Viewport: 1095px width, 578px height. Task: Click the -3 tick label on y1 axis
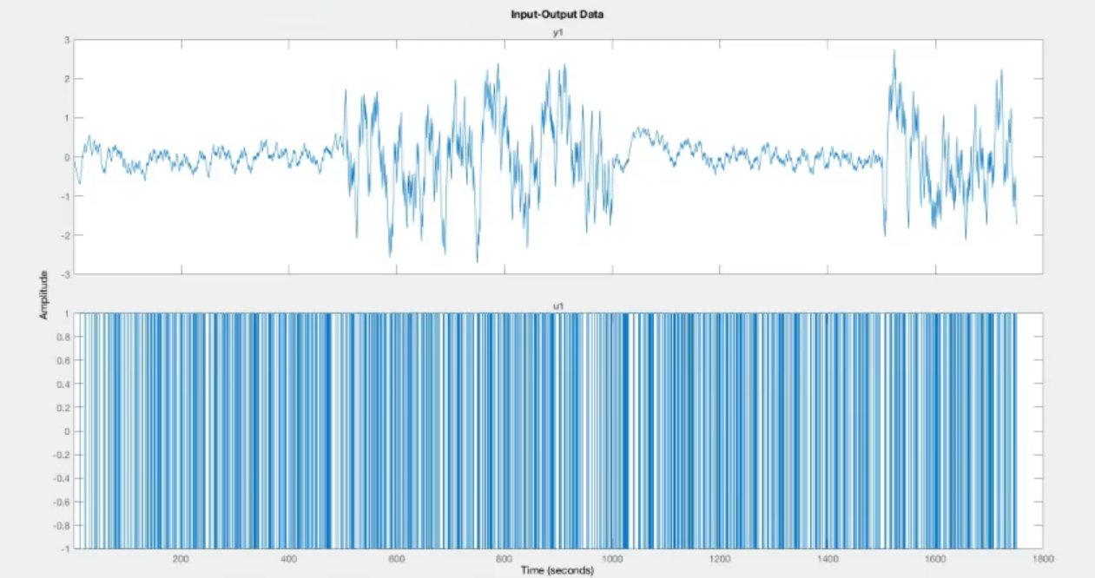point(65,274)
